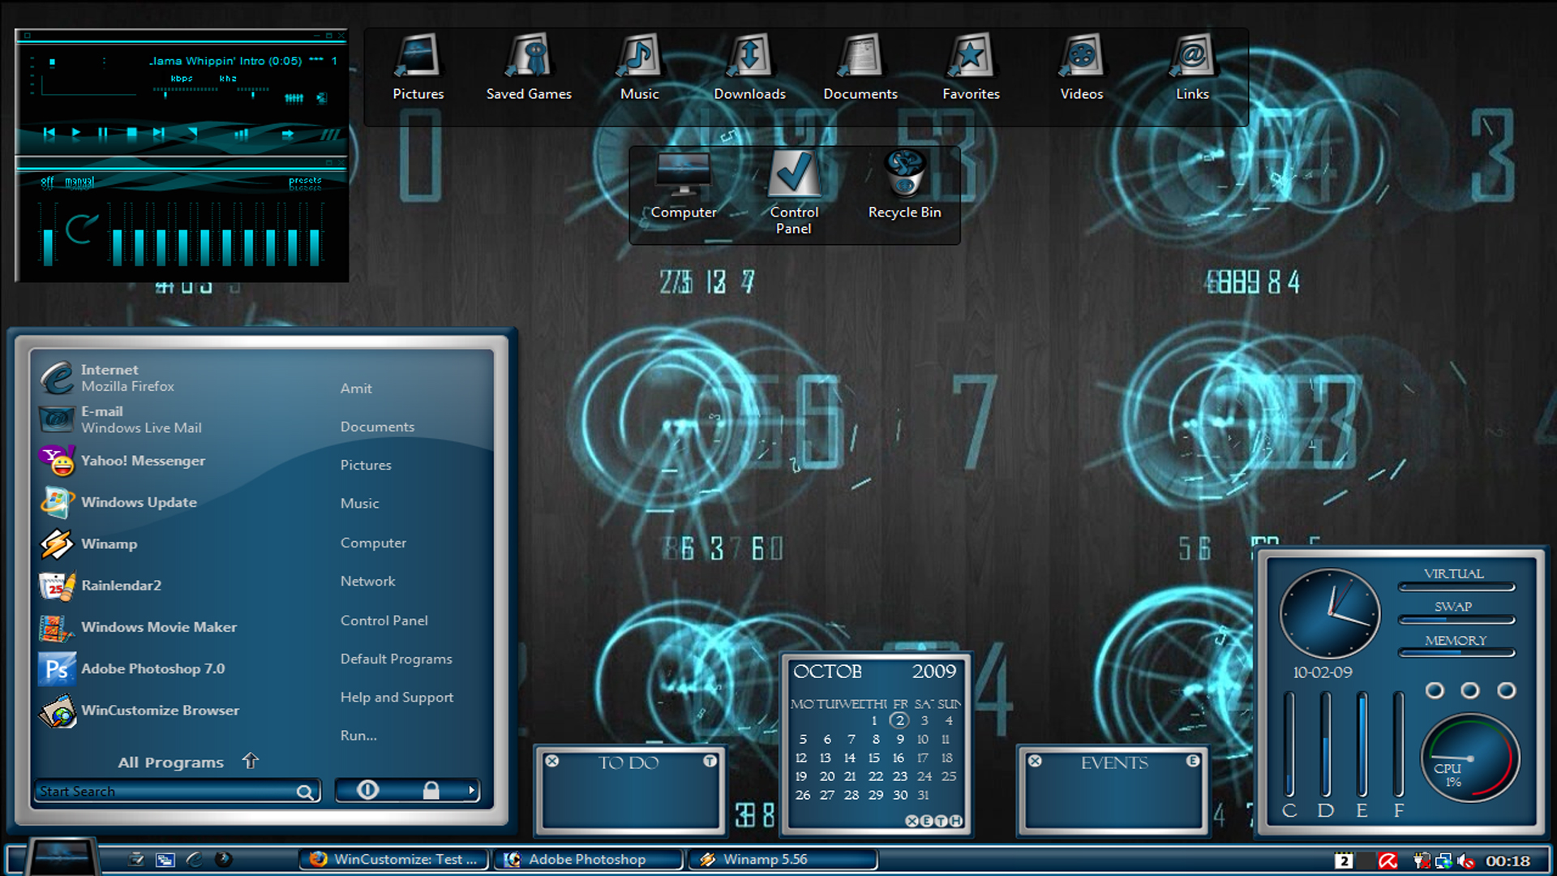Expand shutdown options arrow in Start menu
Image resolution: width=1557 pixels, height=876 pixels.
tap(471, 790)
